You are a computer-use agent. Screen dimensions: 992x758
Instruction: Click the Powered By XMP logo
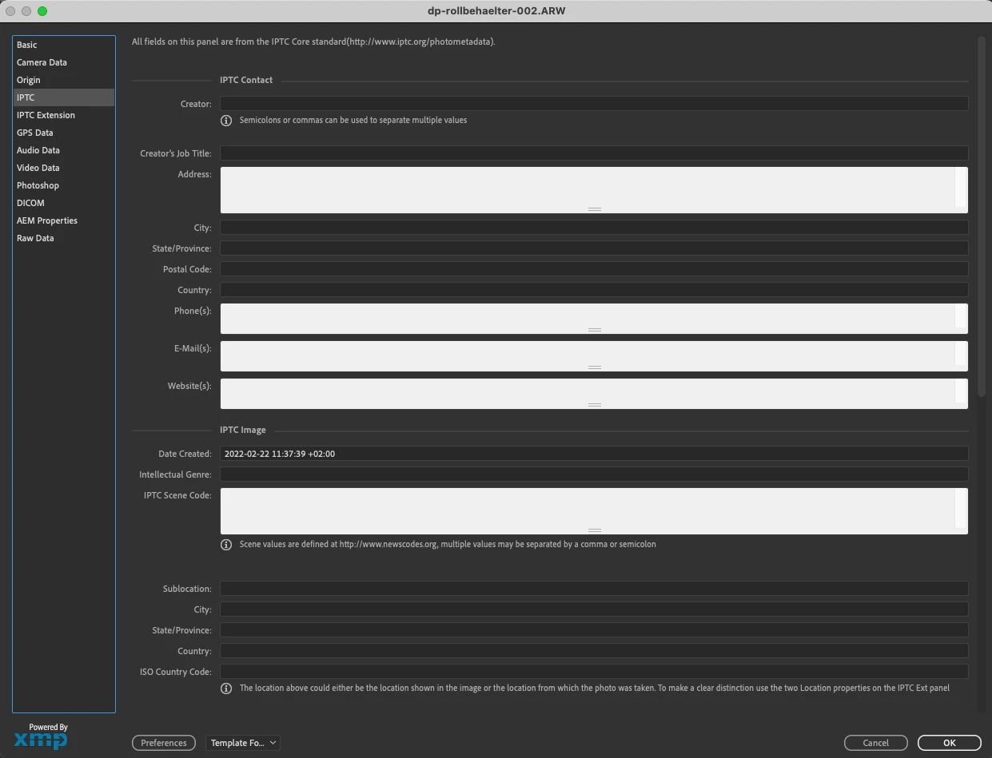pos(42,736)
